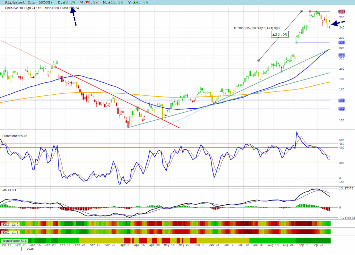Grab the lower gray handle of the measurement line
355x255 pixels.
[259, 60]
